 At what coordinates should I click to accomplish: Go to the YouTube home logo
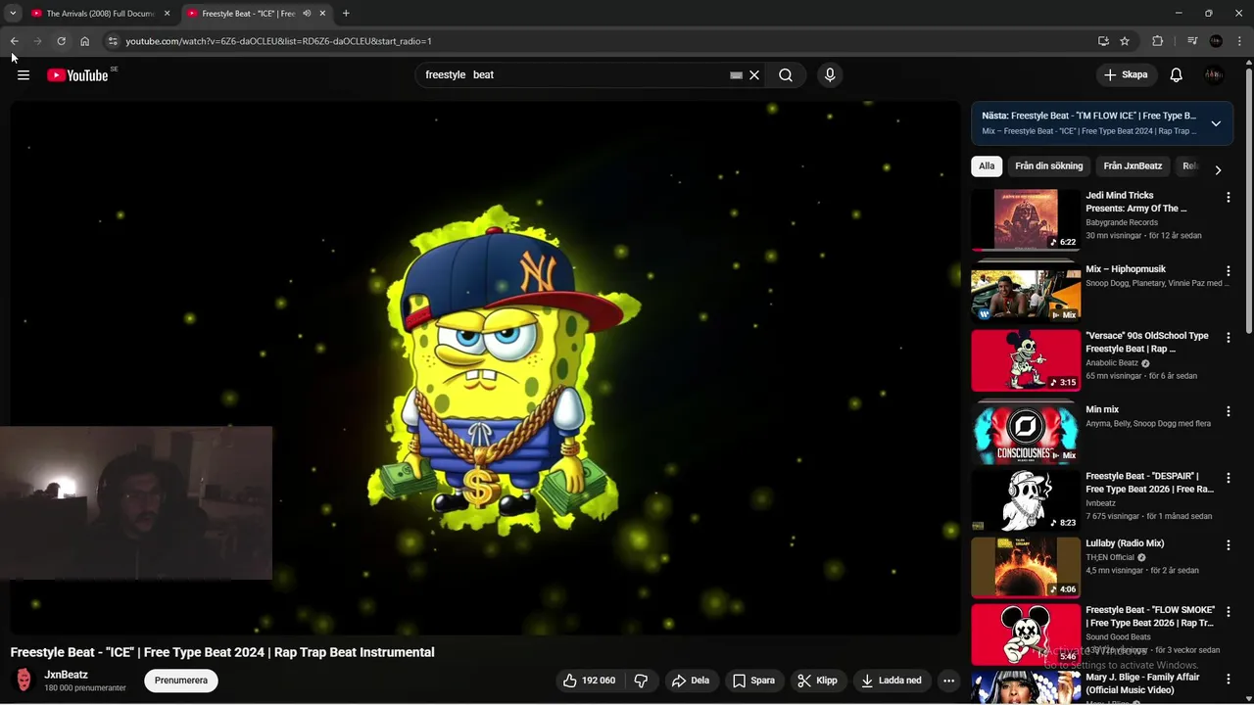coord(77,75)
